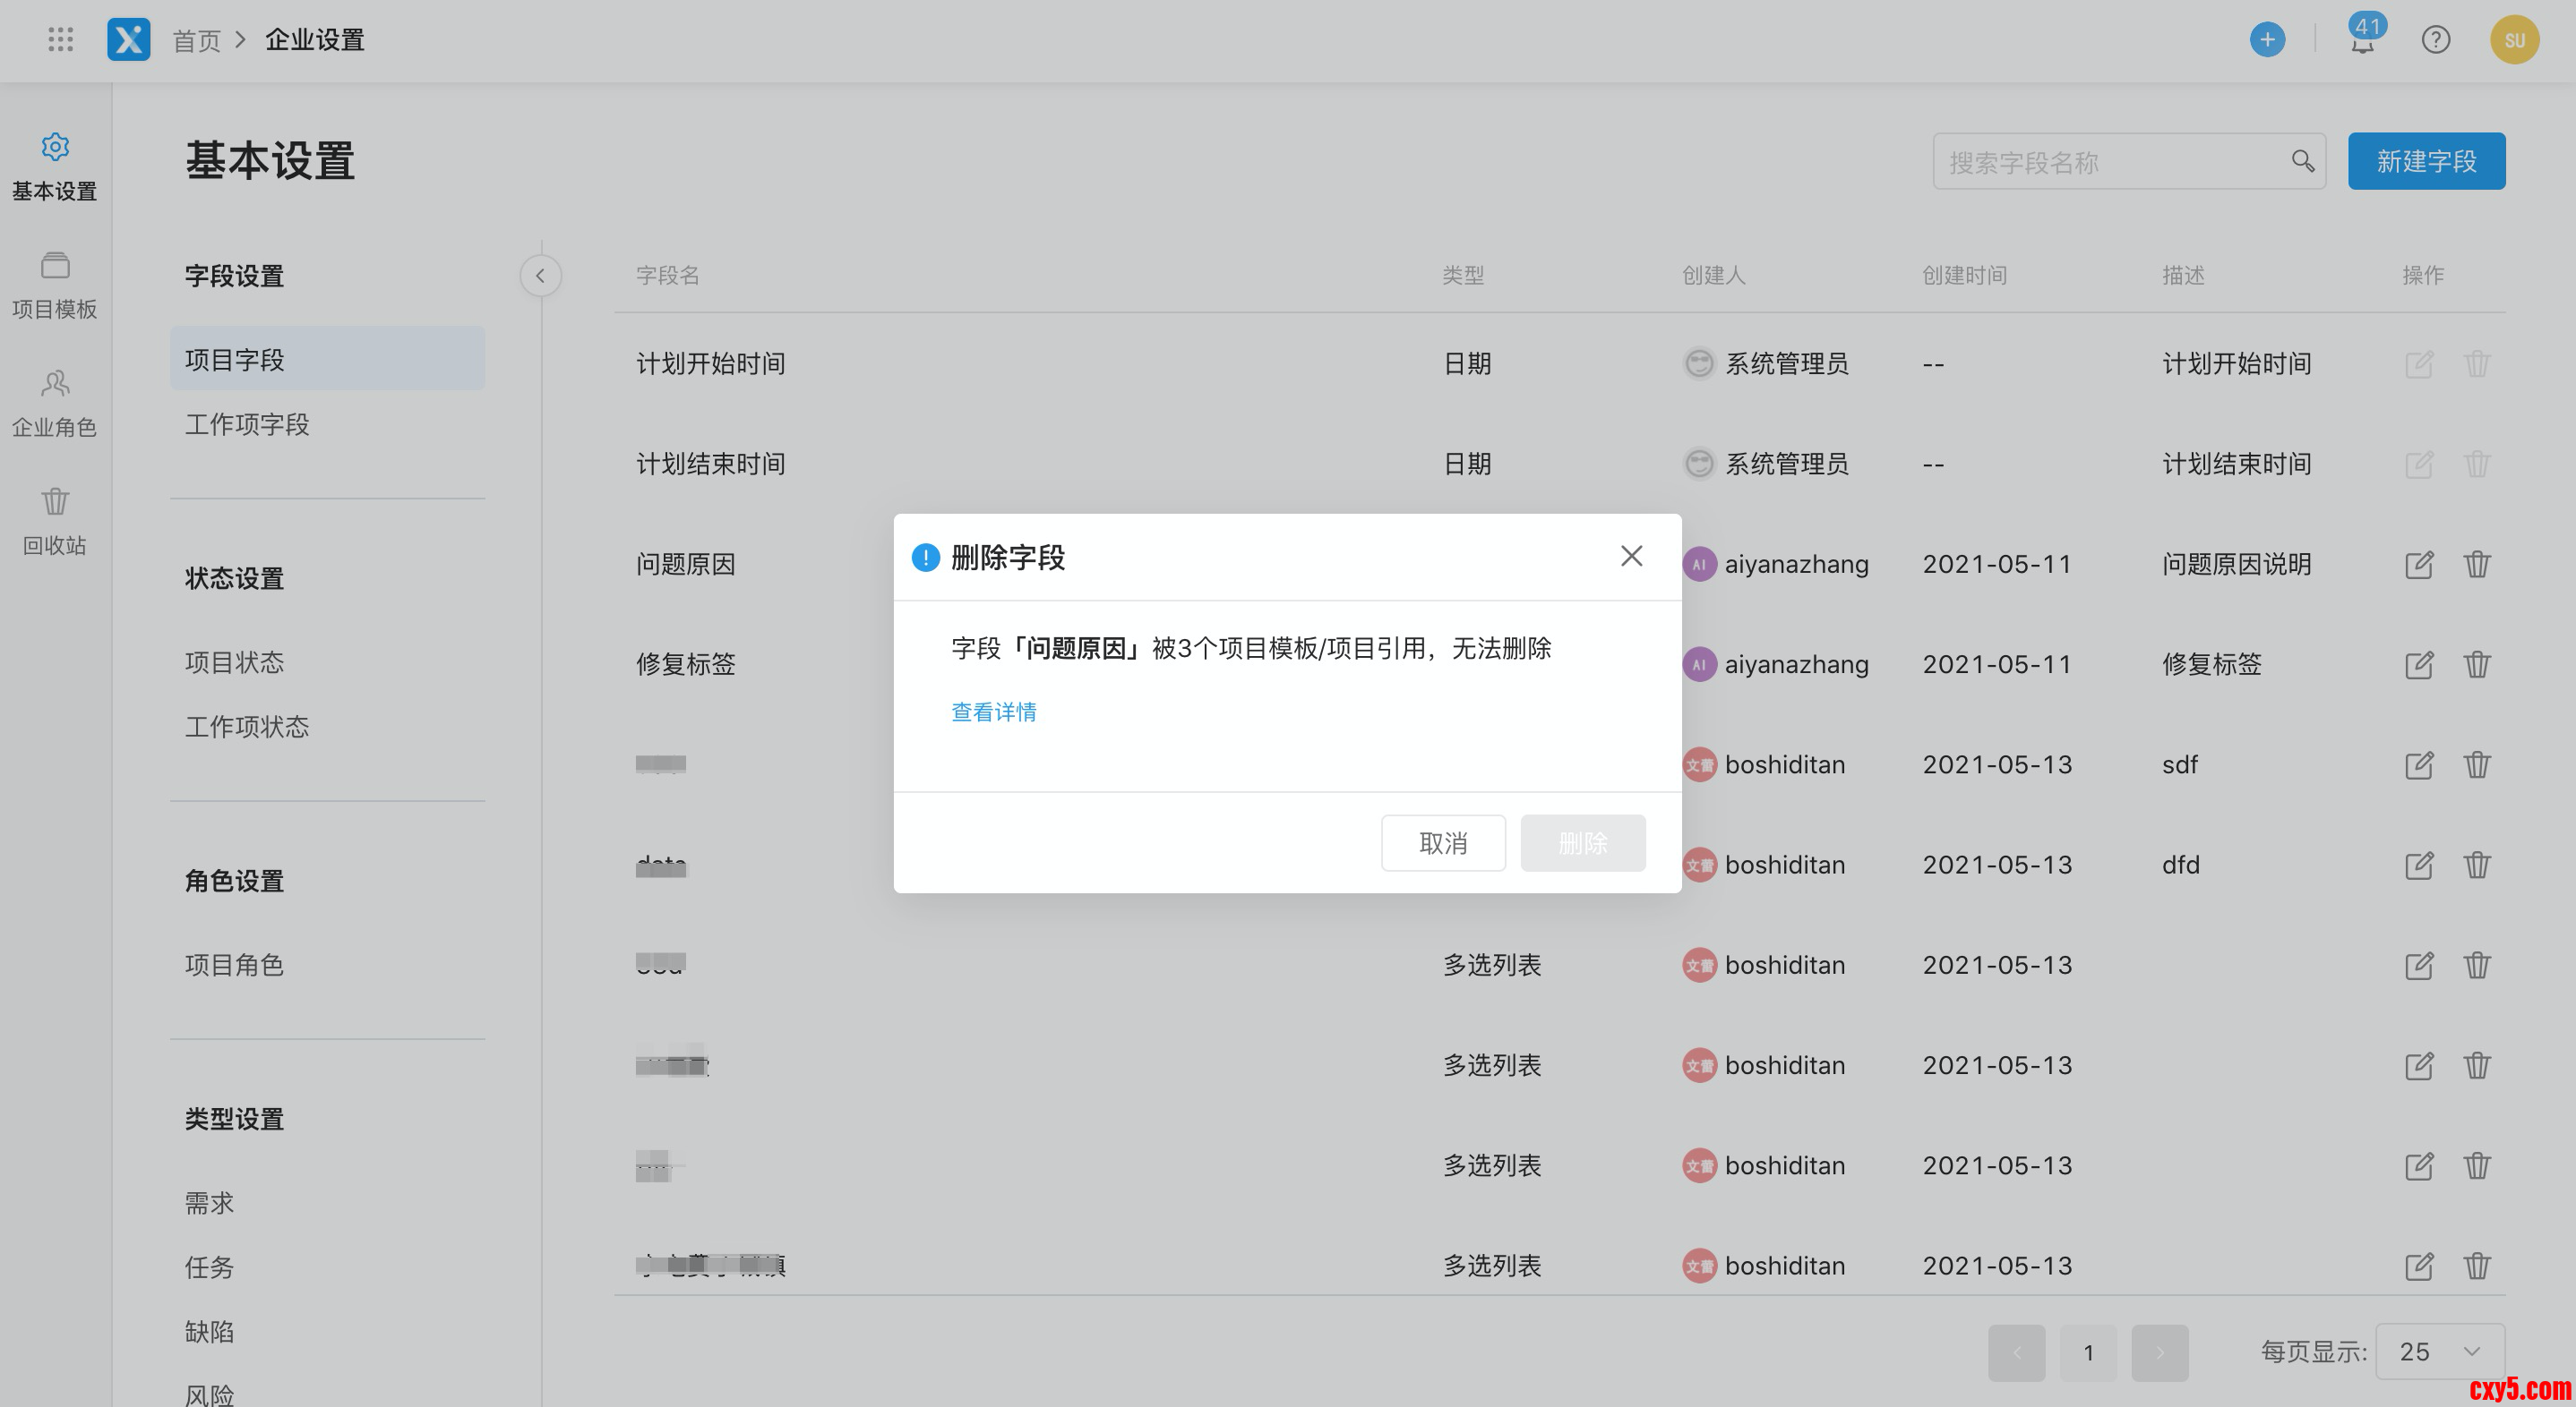
Task: Select 项目状态 under 状态设置
Action: click(x=234, y=662)
